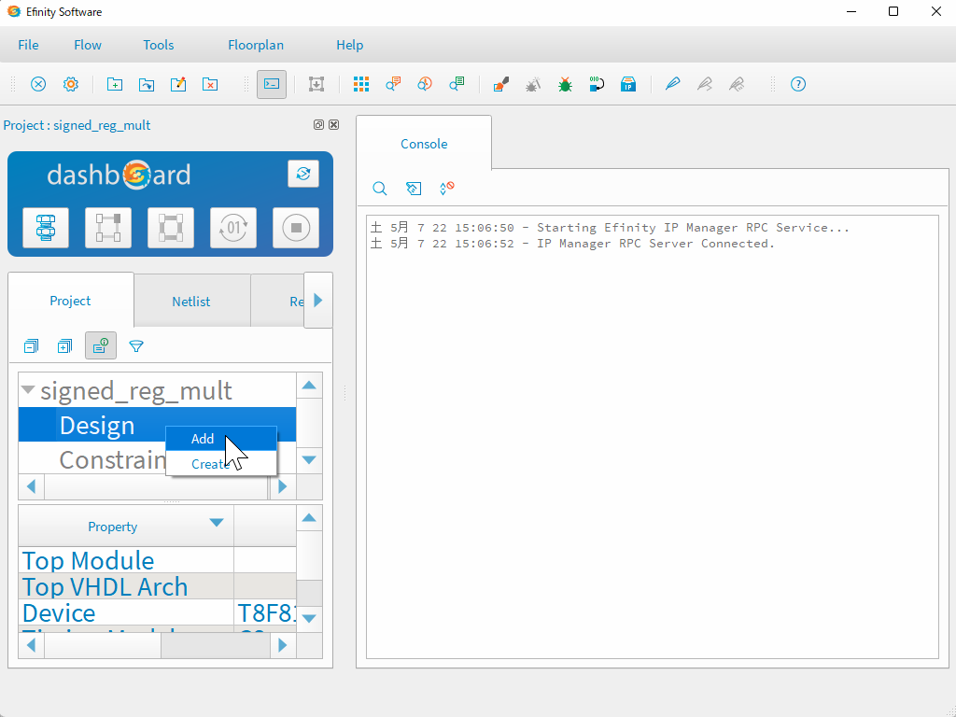Click the Property column header
The height and width of the screenshot is (717, 956).
click(126, 526)
